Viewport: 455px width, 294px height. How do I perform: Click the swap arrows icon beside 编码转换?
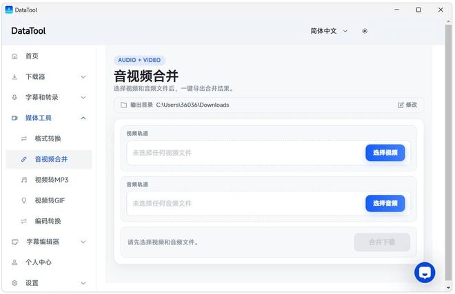(x=24, y=221)
